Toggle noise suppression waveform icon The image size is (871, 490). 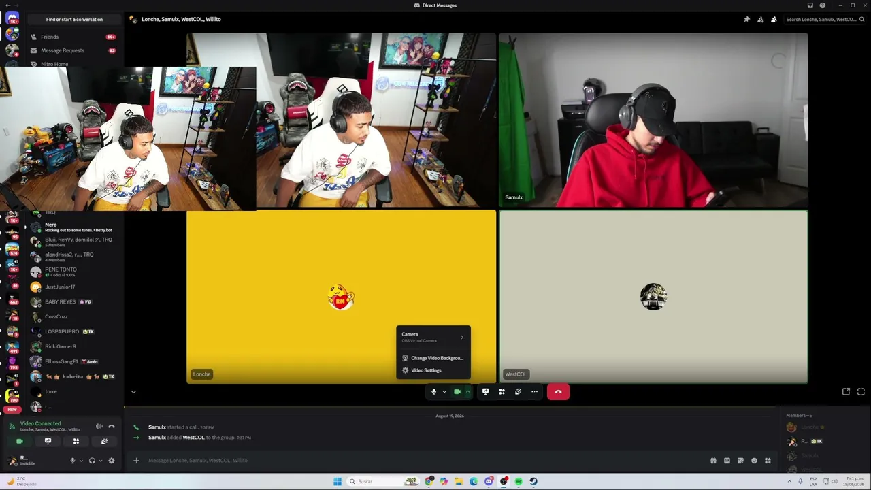(x=99, y=427)
